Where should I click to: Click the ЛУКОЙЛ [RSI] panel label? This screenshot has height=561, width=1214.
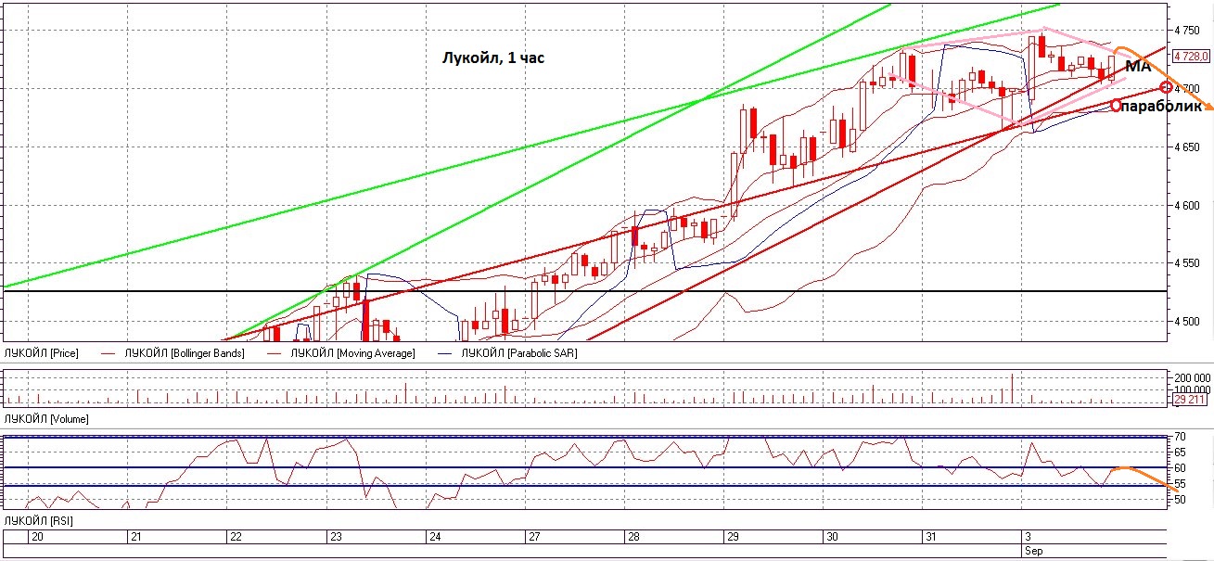click(39, 521)
